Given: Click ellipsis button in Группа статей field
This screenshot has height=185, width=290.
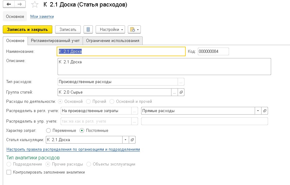Looking at the screenshot, I should click(175, 92).
